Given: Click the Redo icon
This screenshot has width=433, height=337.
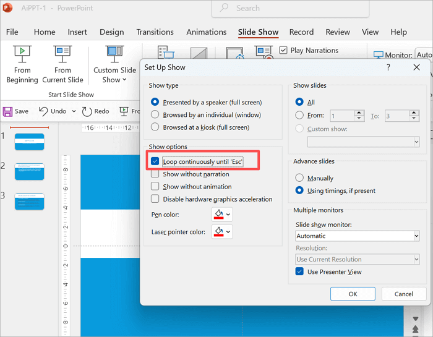Looking at the screenshot, I should coord(87,111).
